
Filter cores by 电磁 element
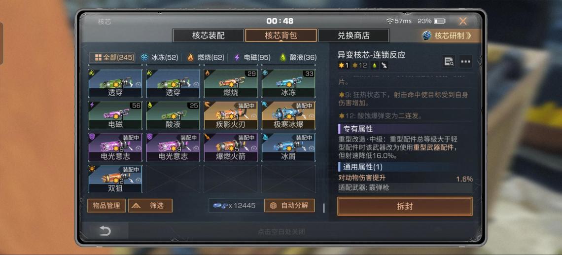coord(252,57)
